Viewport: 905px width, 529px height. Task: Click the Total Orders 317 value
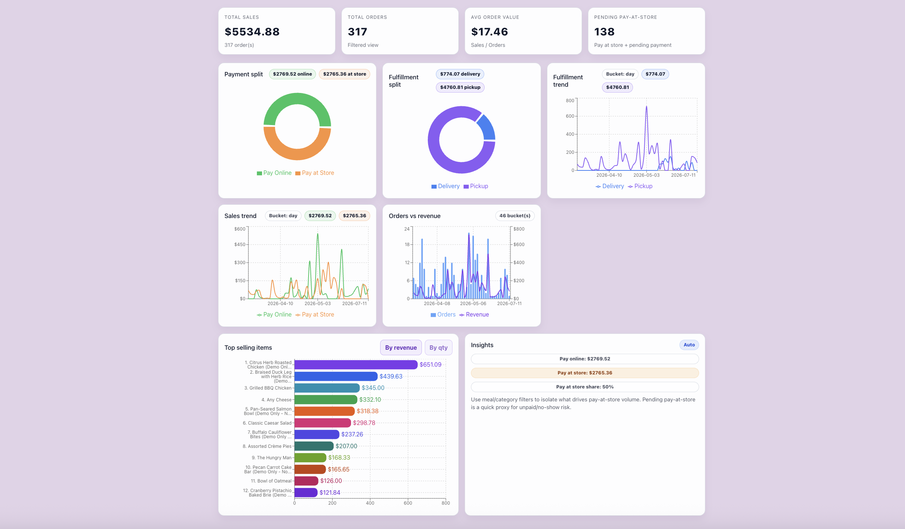tap(357, 32)
